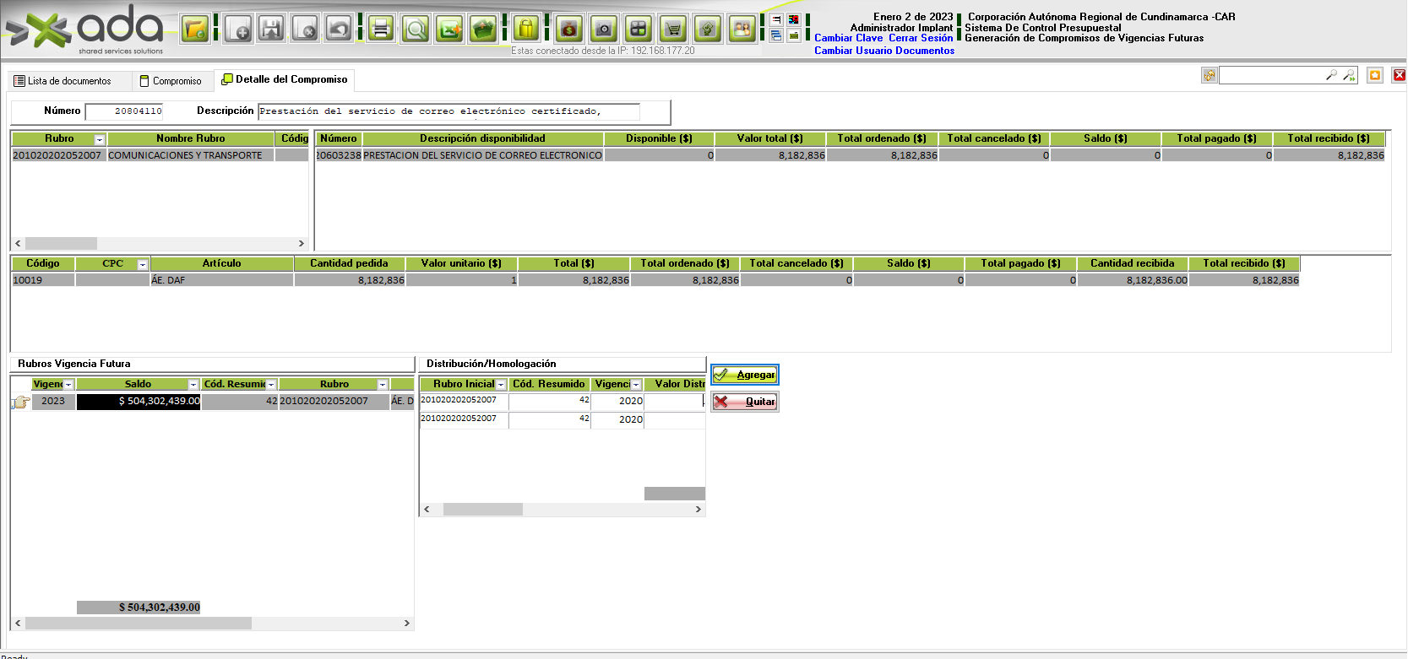Screen dimensions: 1408x659
Task: Expand the Rubro Inicial column dropdown
Action: click(x=501, y=385)
